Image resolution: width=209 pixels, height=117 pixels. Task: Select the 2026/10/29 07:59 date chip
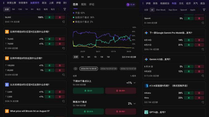click(x=108, y=69)
